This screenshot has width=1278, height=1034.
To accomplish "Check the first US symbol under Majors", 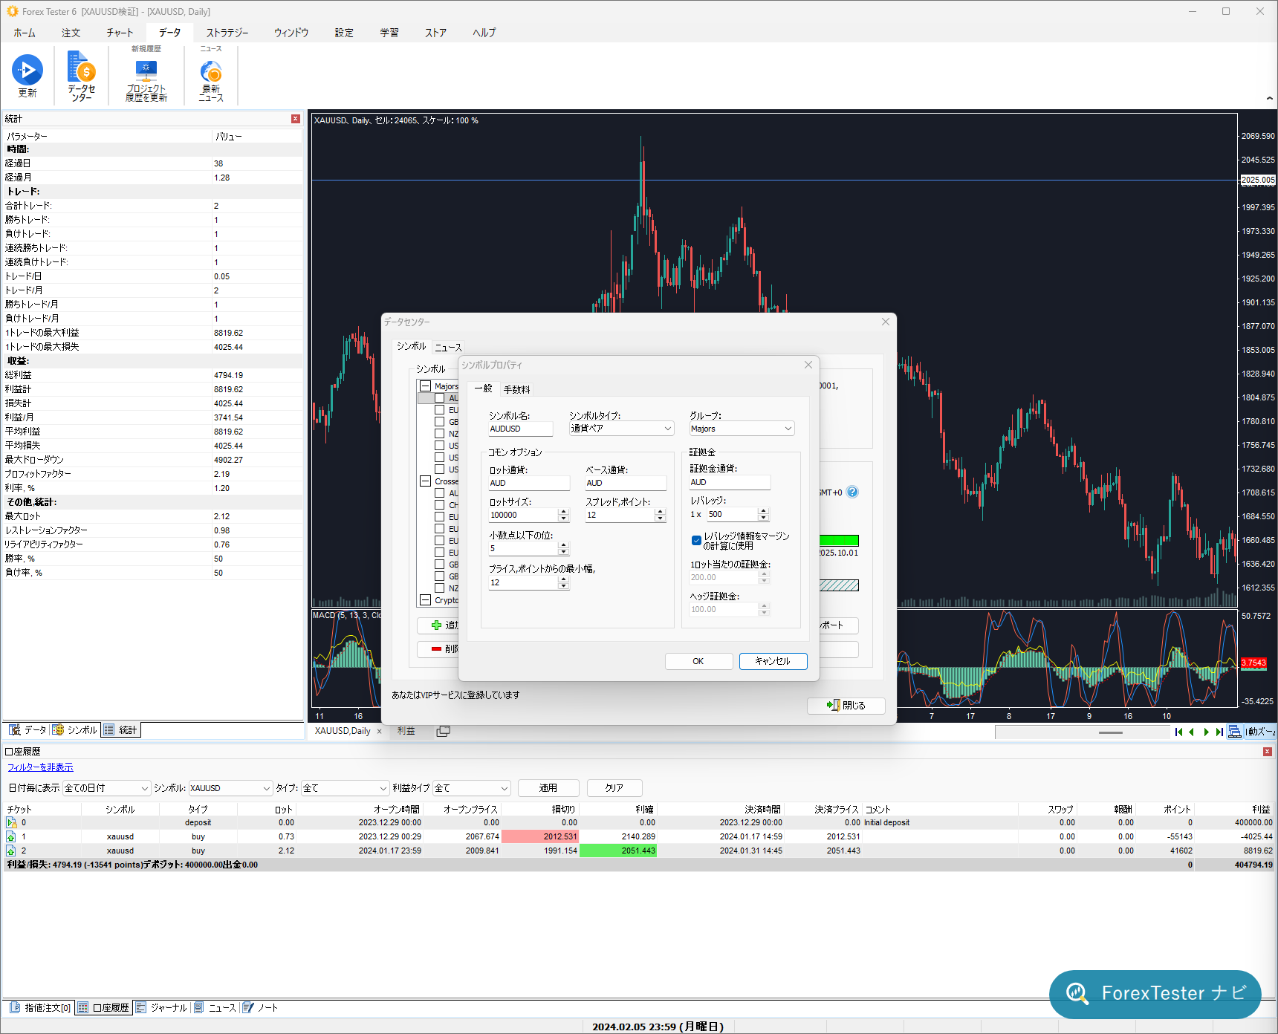I will 440,446.
